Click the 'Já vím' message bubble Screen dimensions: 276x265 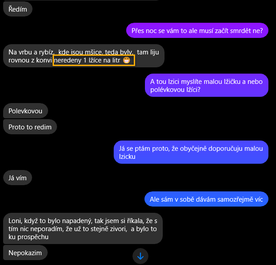17,178
